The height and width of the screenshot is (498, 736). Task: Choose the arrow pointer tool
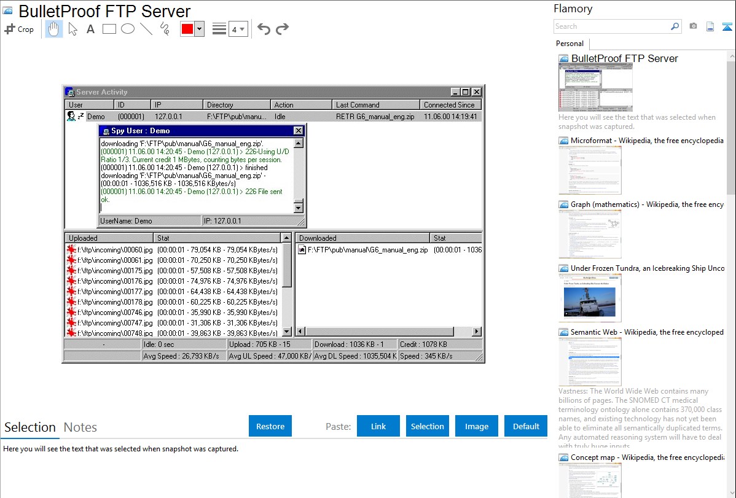point(72,29)
